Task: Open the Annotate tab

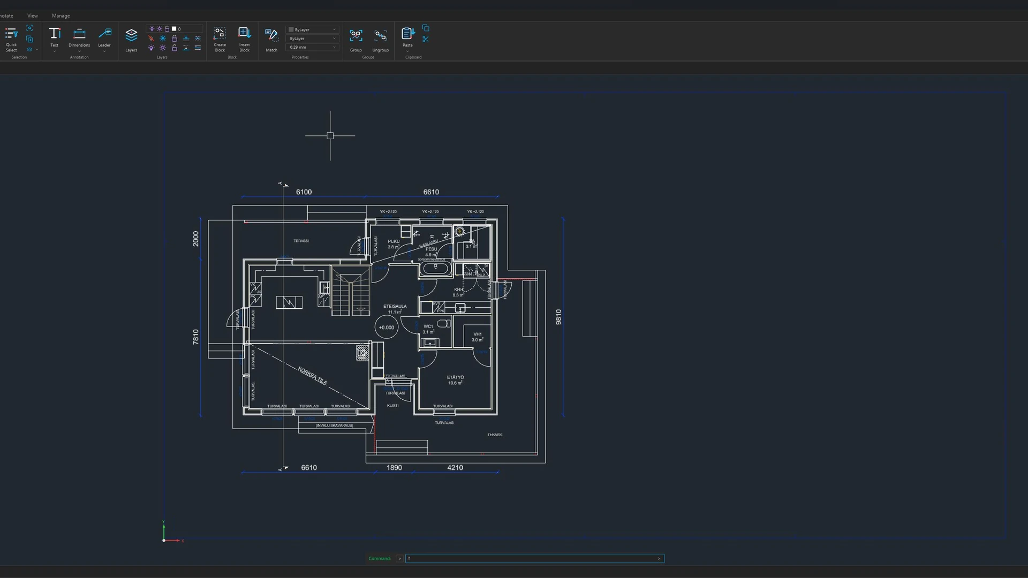Action: [x=6, y=16]
